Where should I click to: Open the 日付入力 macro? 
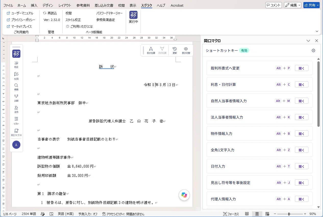[x=302, y=166]
